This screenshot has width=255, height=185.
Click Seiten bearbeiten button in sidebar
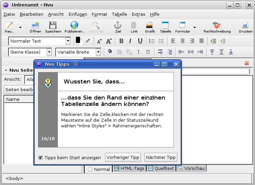coord(19,89)
